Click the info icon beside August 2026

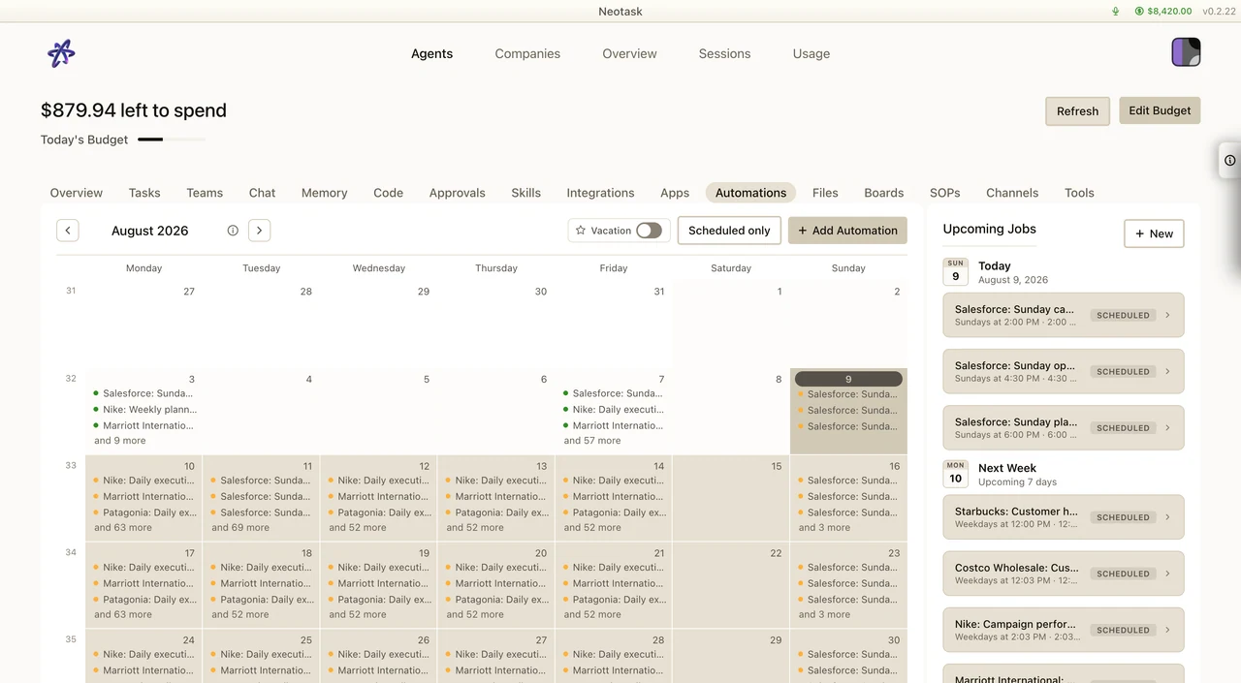[x=233, y=231]
